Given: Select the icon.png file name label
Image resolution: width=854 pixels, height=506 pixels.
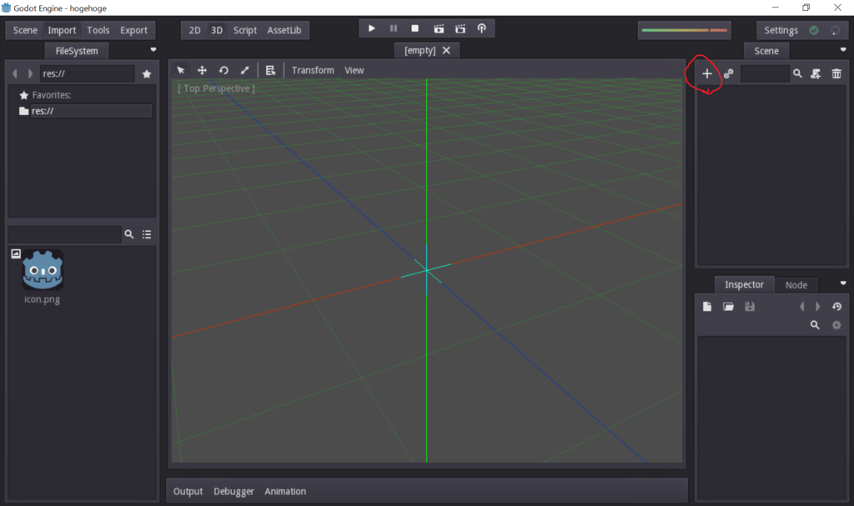Looking at the screenshot, I should [x=42, y=299].
